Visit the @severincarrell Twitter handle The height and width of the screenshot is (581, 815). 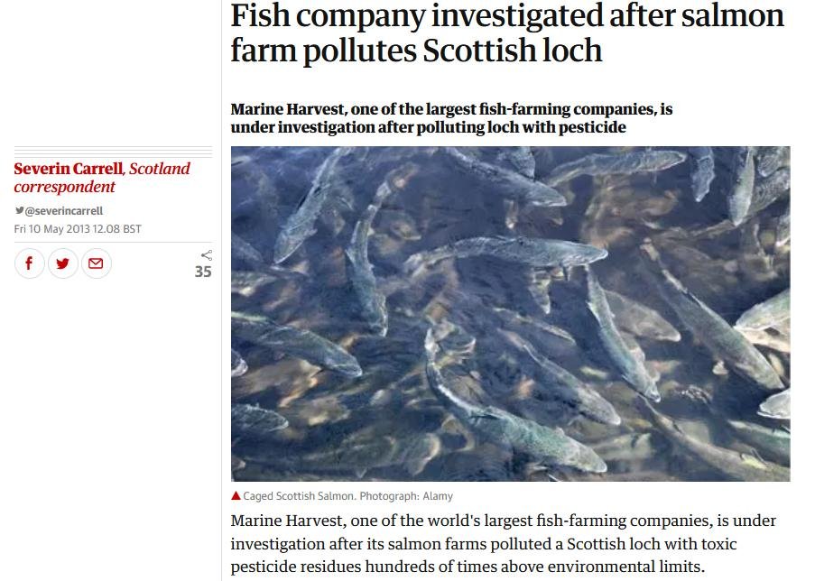pyautogui.click(x=64, y=211)
